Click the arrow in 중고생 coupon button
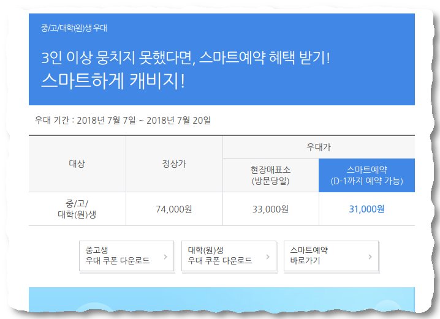 pos(165,257)
